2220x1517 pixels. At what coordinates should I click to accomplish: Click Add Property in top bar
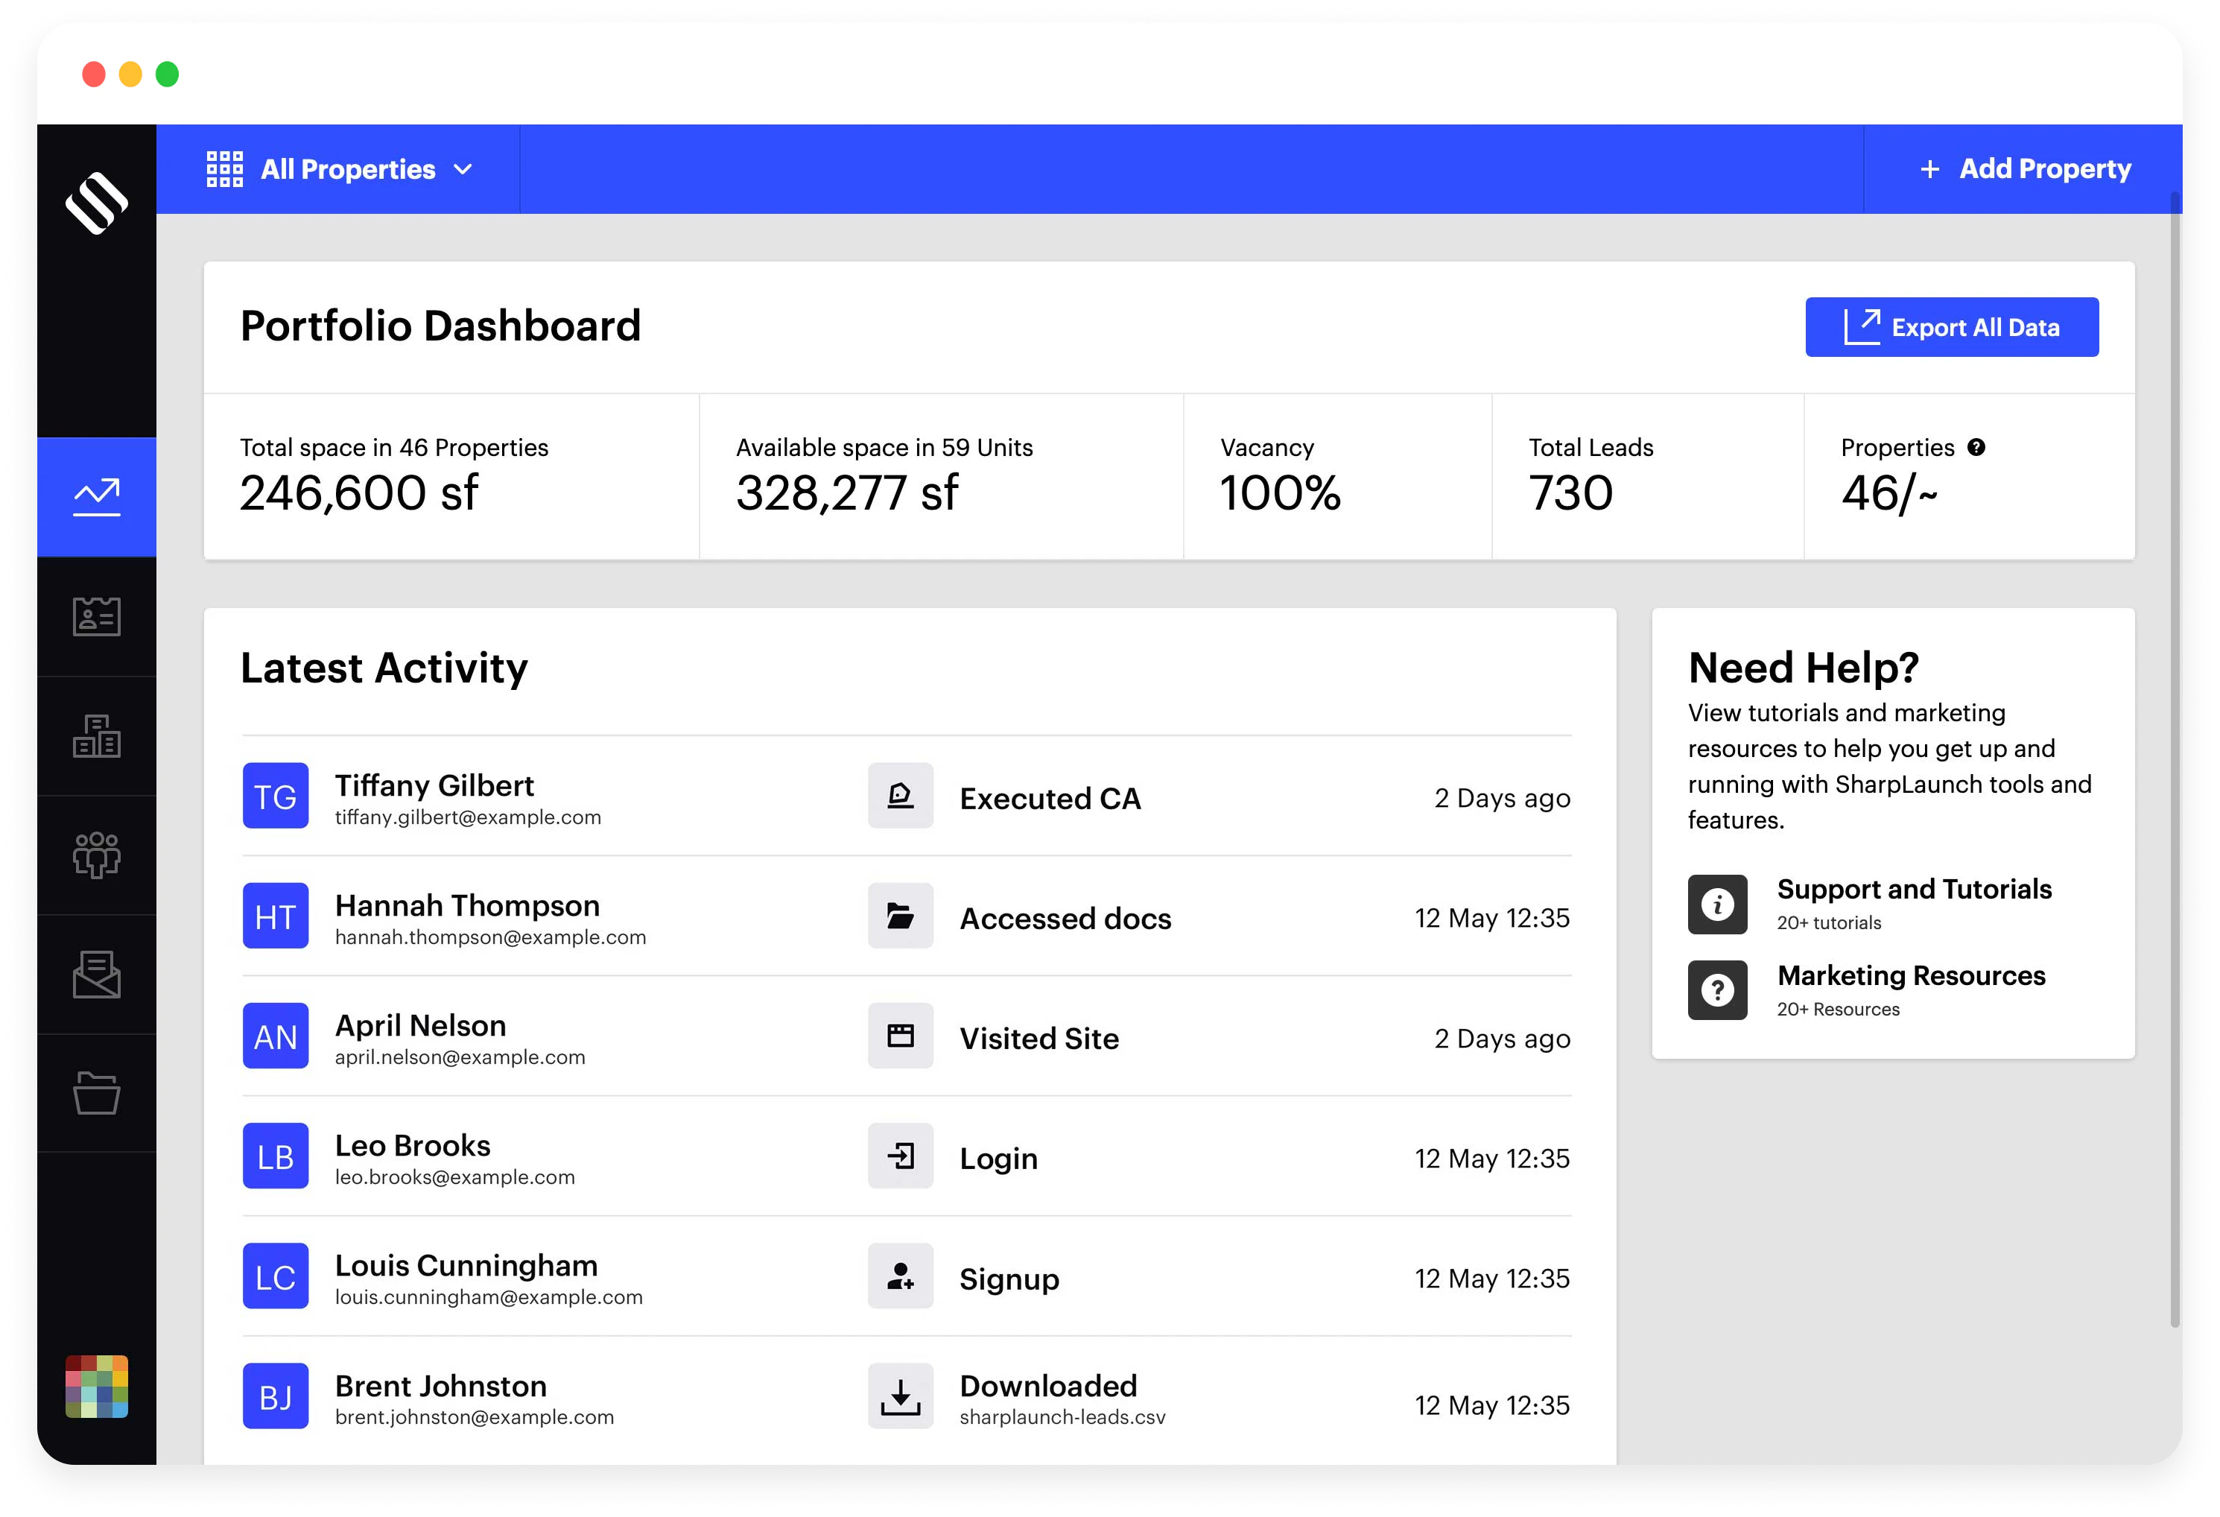[x=2025, y=169]
